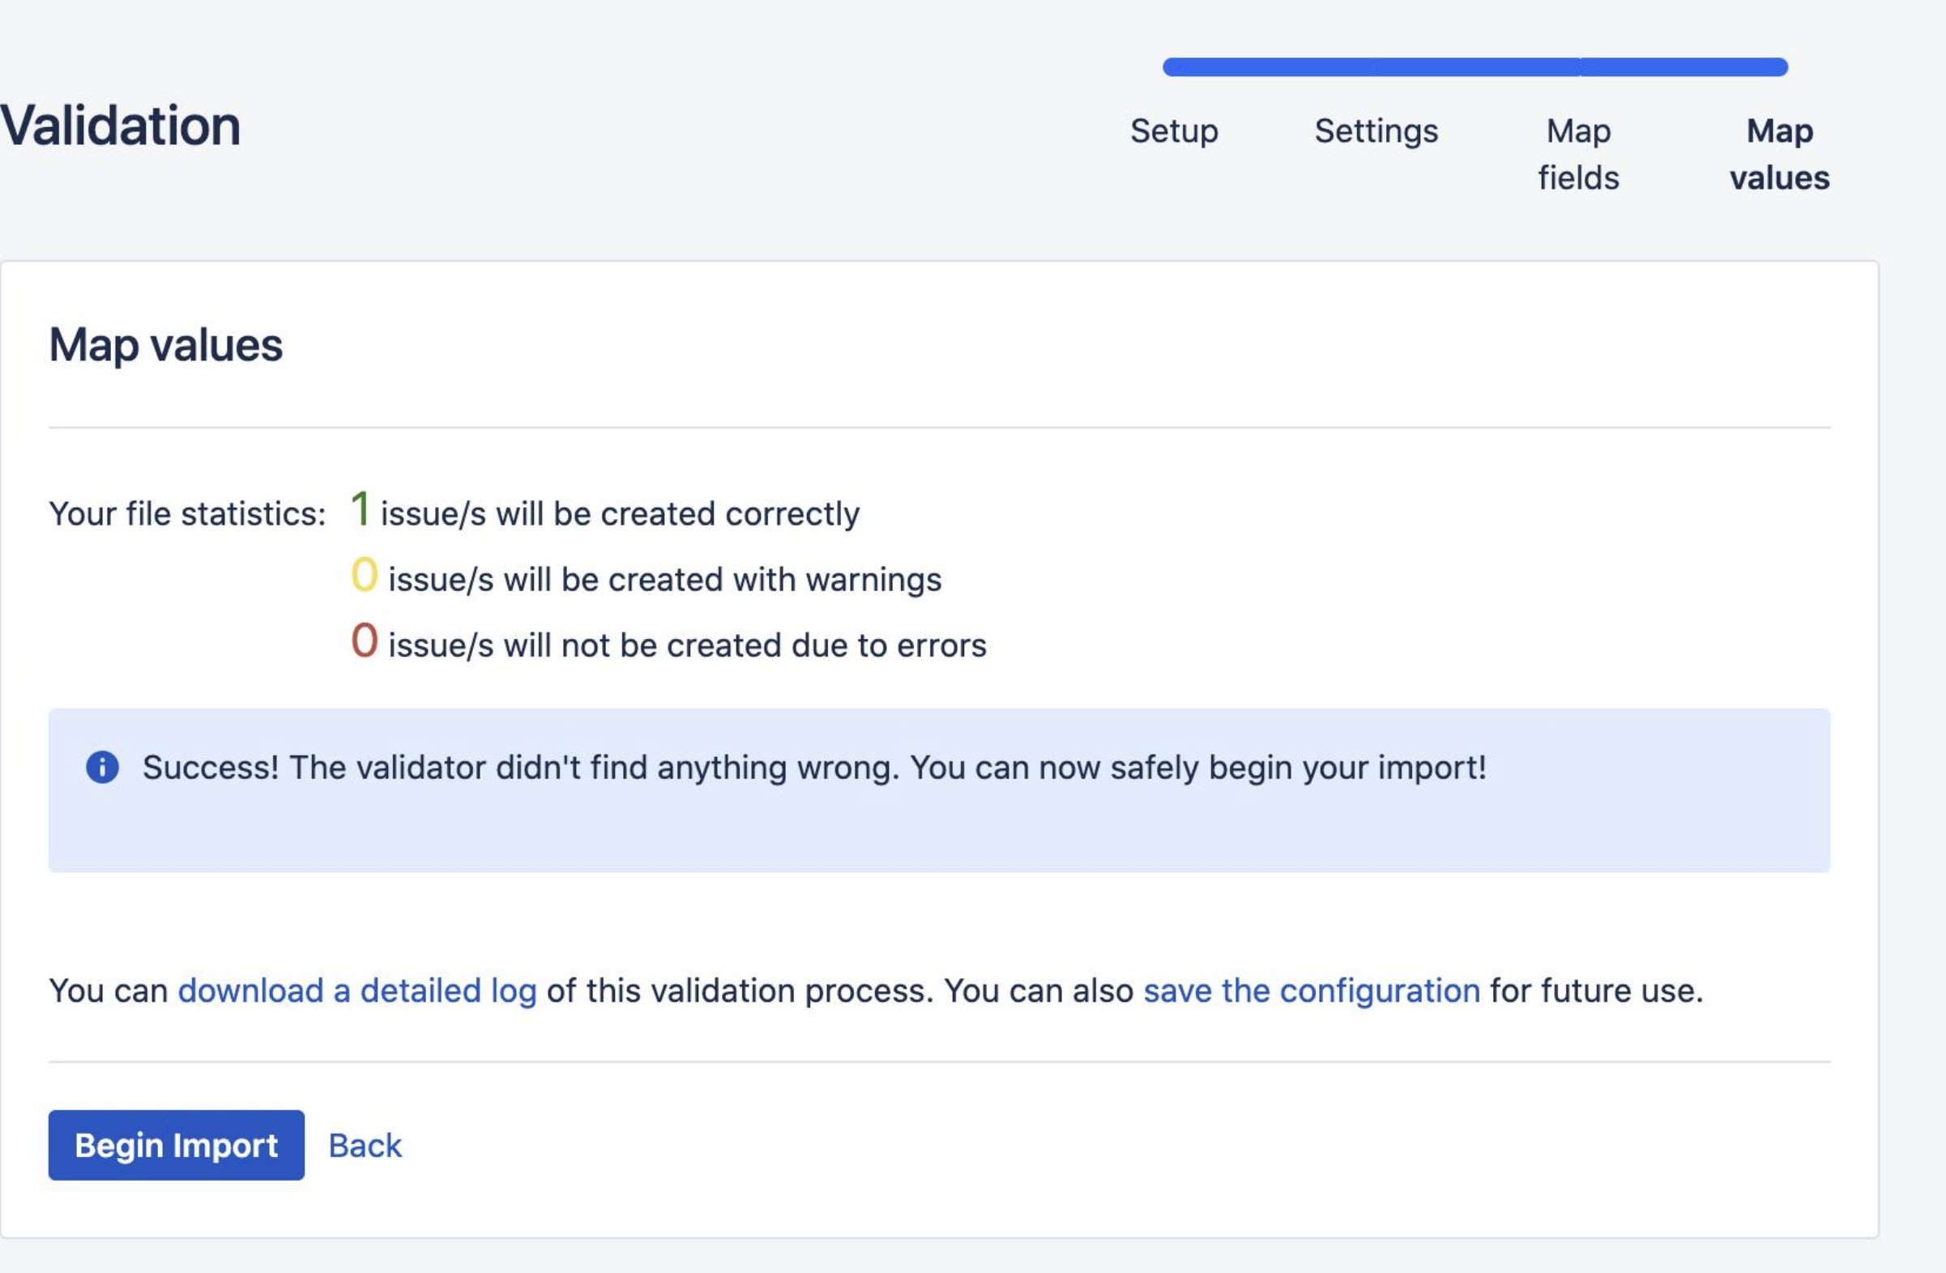Screen dimensions: 1946x1273
Task: Begin the import process
Action: click(176, 1147)
